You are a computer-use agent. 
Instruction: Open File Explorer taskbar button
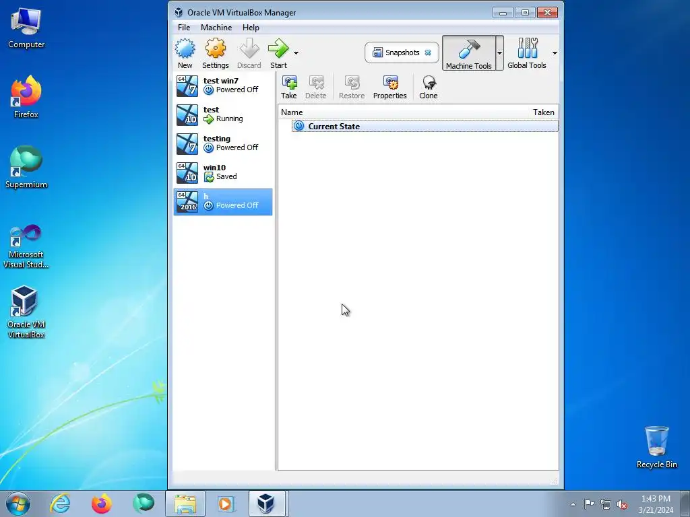[x=185, y=504]
